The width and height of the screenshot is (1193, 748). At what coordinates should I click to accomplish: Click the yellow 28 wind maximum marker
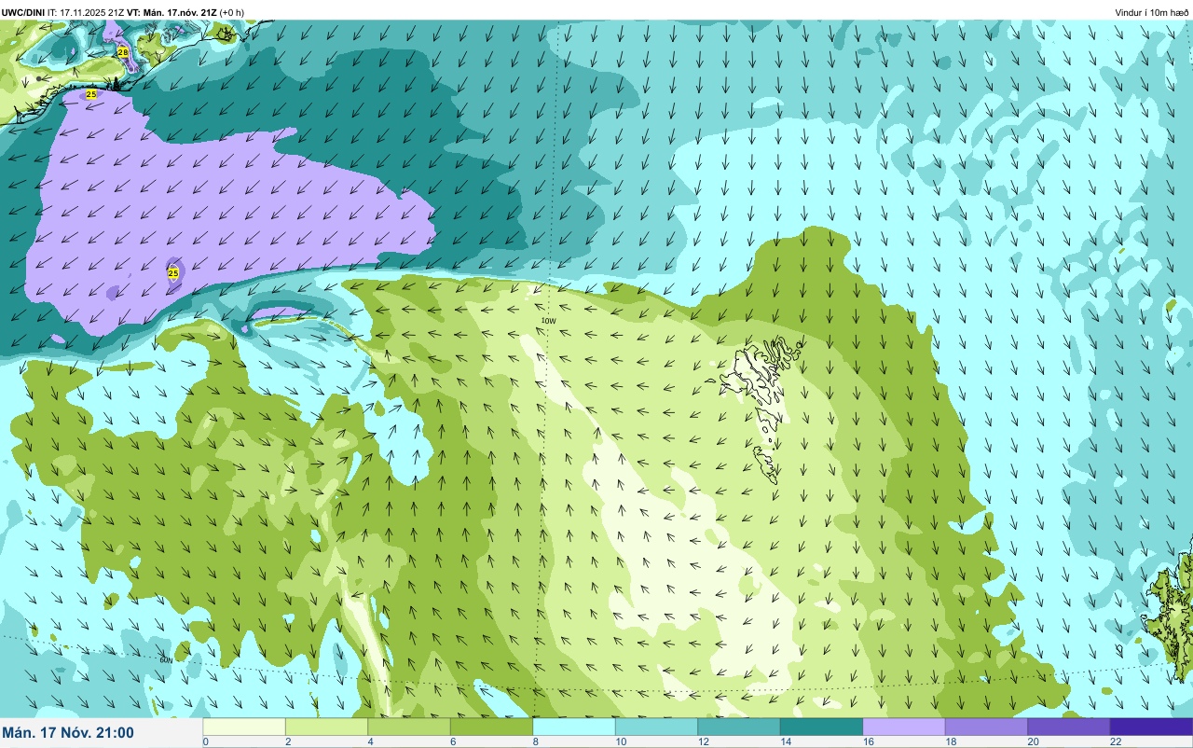[123, 52]
